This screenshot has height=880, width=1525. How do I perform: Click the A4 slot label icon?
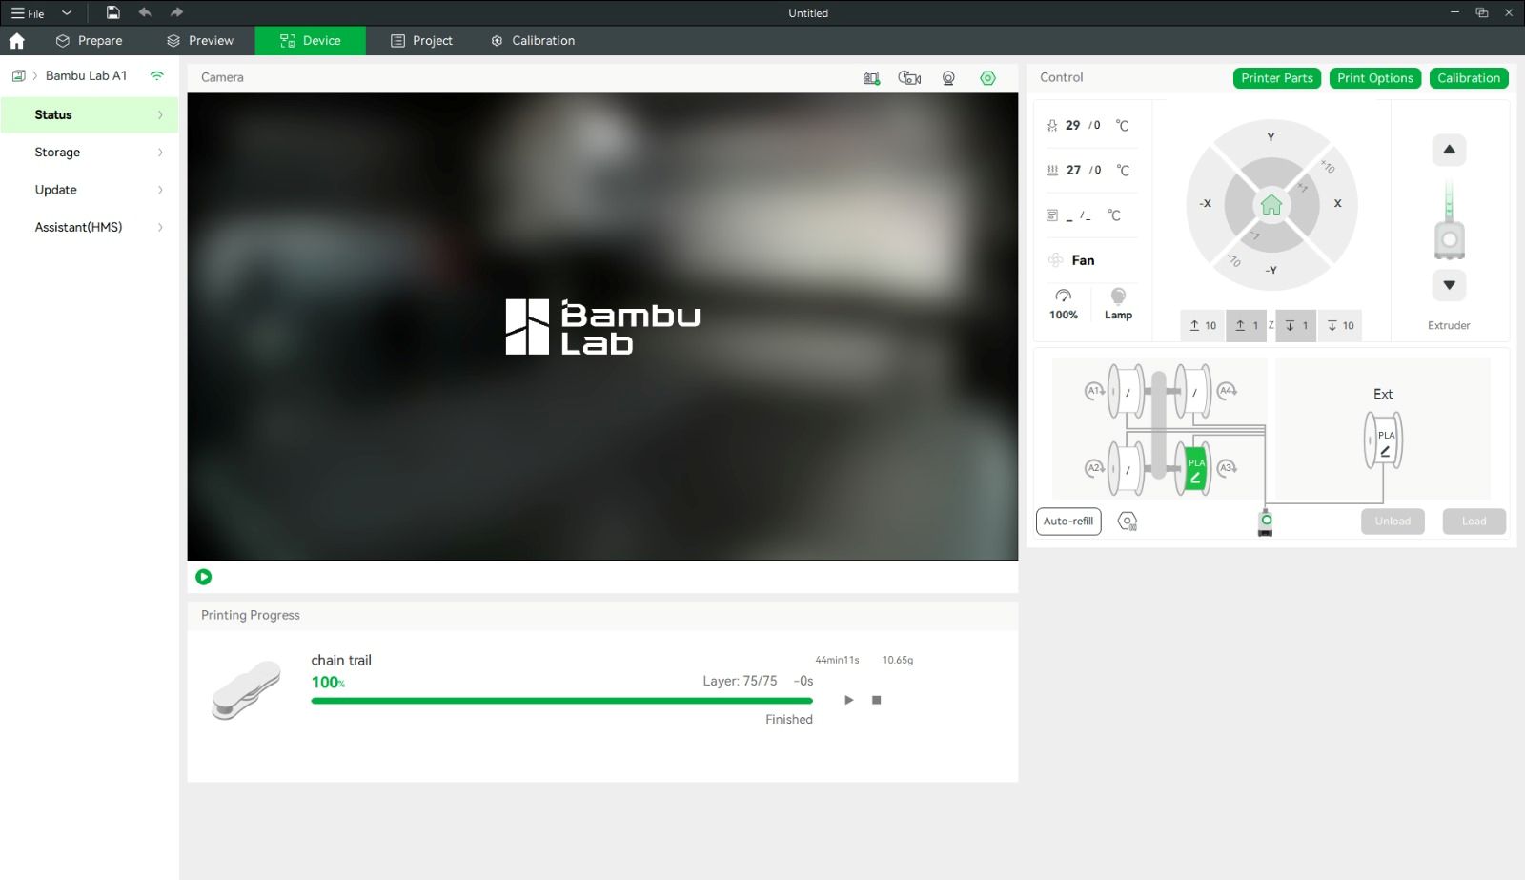pos(1227,390)
